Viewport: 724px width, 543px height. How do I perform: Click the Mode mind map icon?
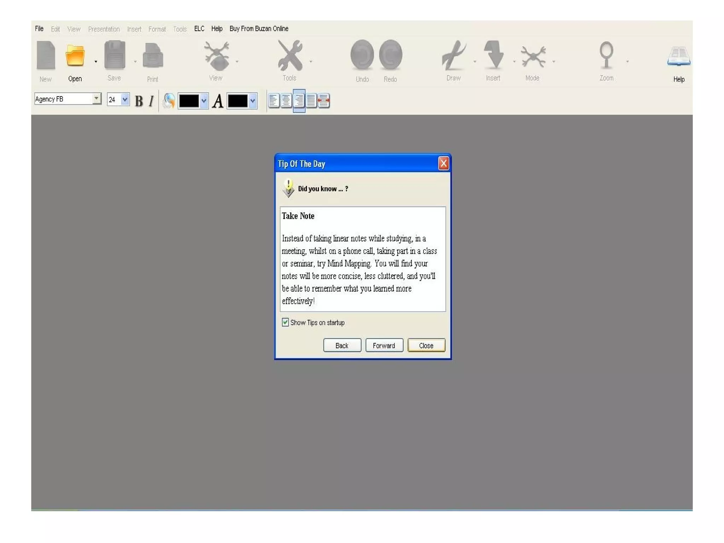point(533,57)
